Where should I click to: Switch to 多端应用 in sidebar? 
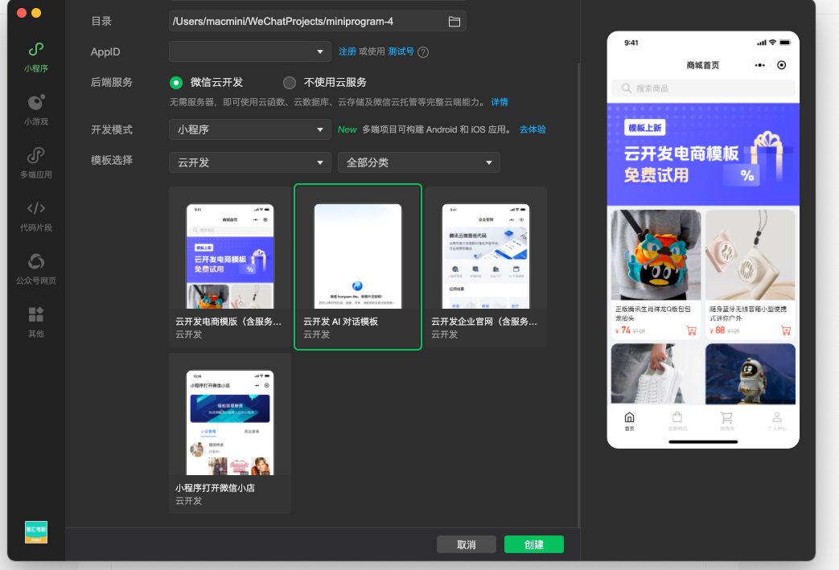pos(36,156)
